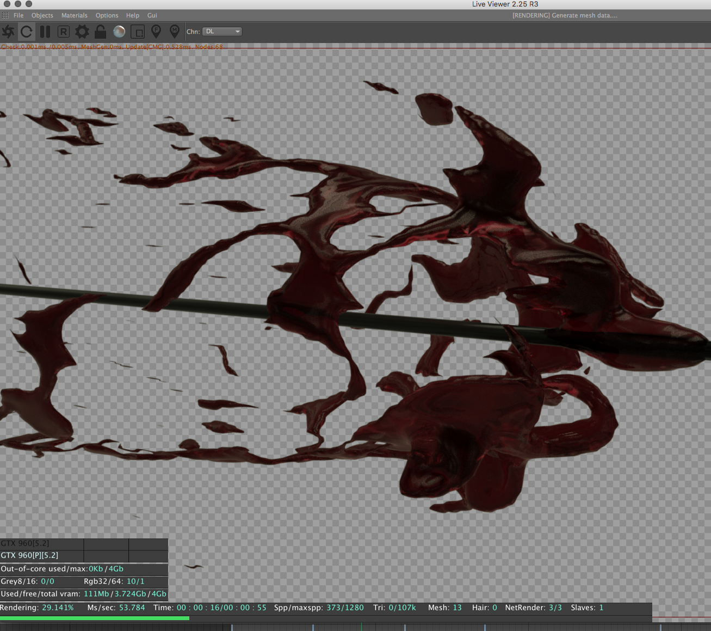Image resolution: width=711 pixels, height=631 pixels.
Task: Select the focus picker F pin
Action: (156, 32)
